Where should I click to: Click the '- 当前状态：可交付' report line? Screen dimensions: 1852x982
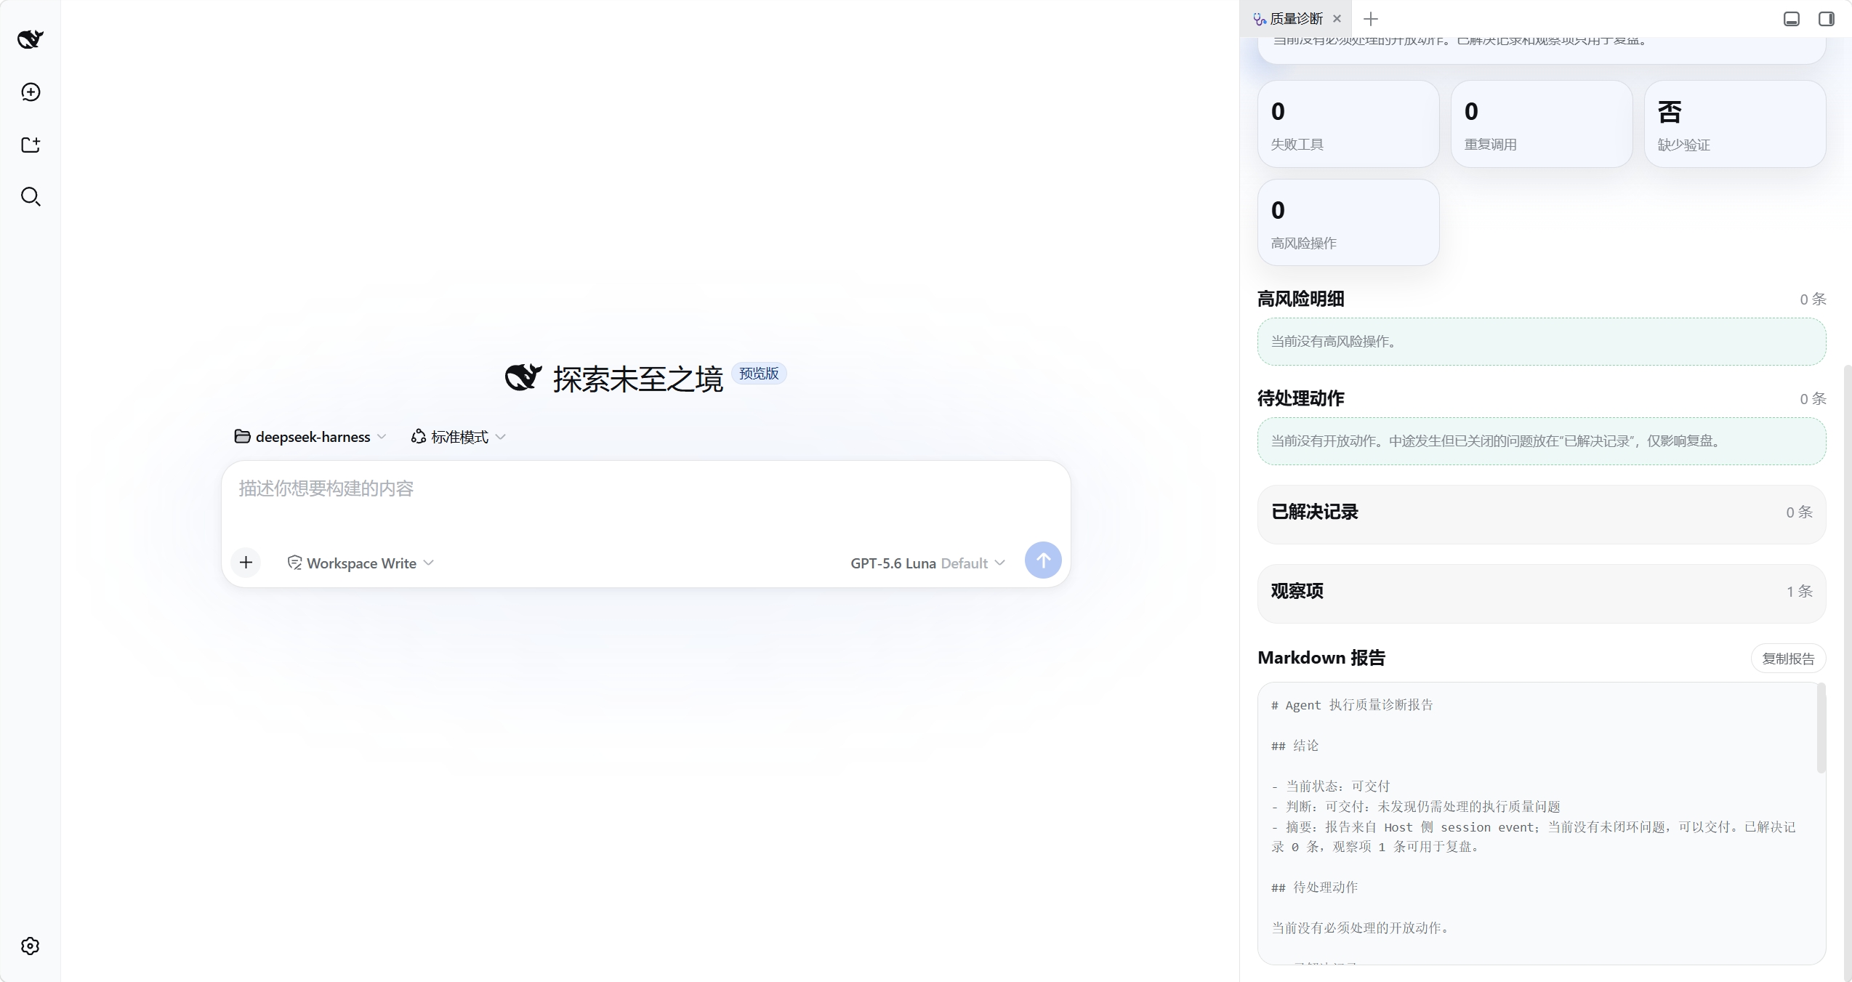click(1330, 786)
